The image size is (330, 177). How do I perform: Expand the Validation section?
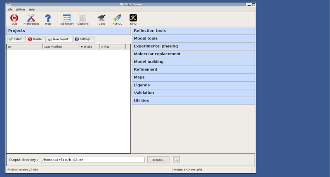pos(193,93)
